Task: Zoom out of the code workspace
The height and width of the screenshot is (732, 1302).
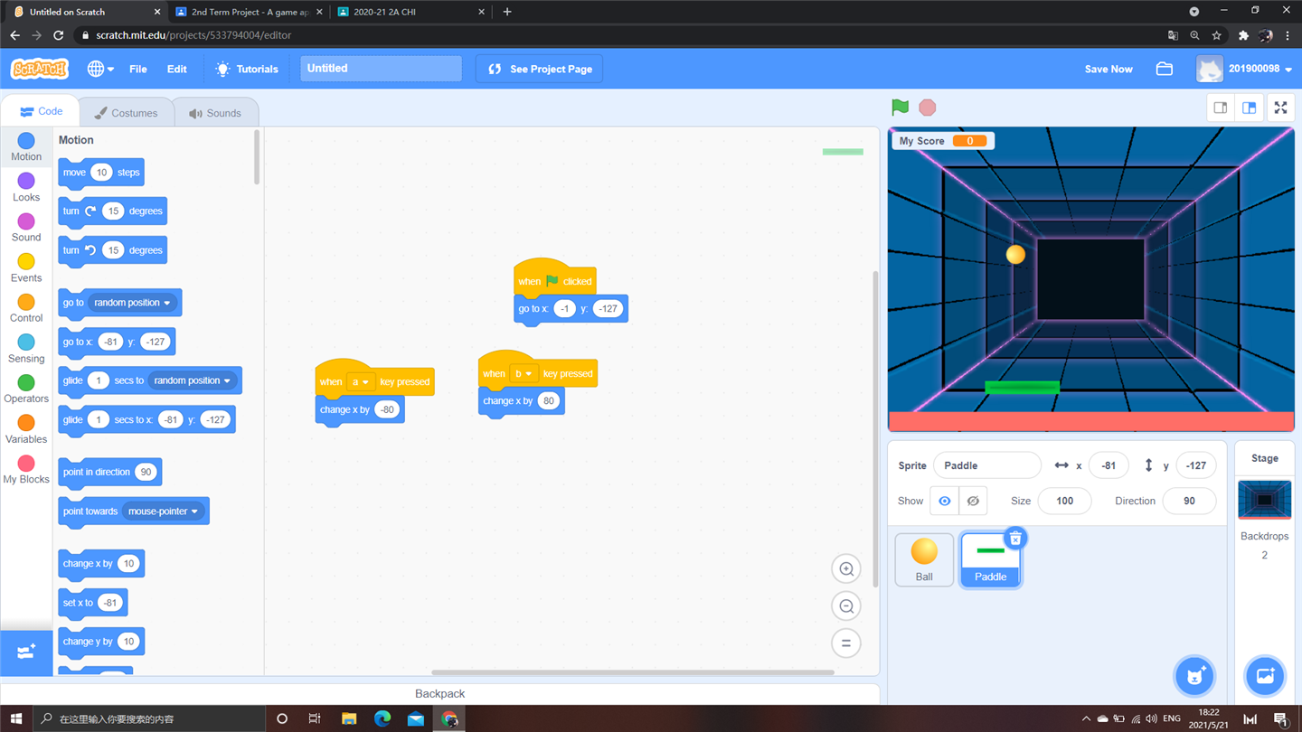Action: tap(846, 606)
